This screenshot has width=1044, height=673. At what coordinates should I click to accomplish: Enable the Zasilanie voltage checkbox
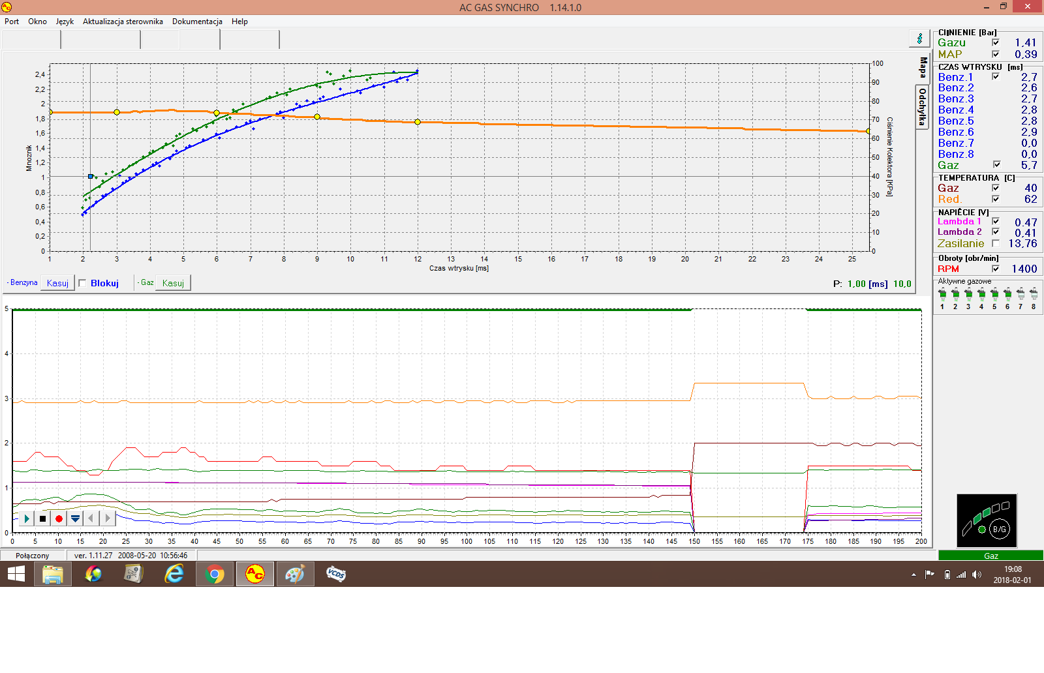[x=996, y=243]
